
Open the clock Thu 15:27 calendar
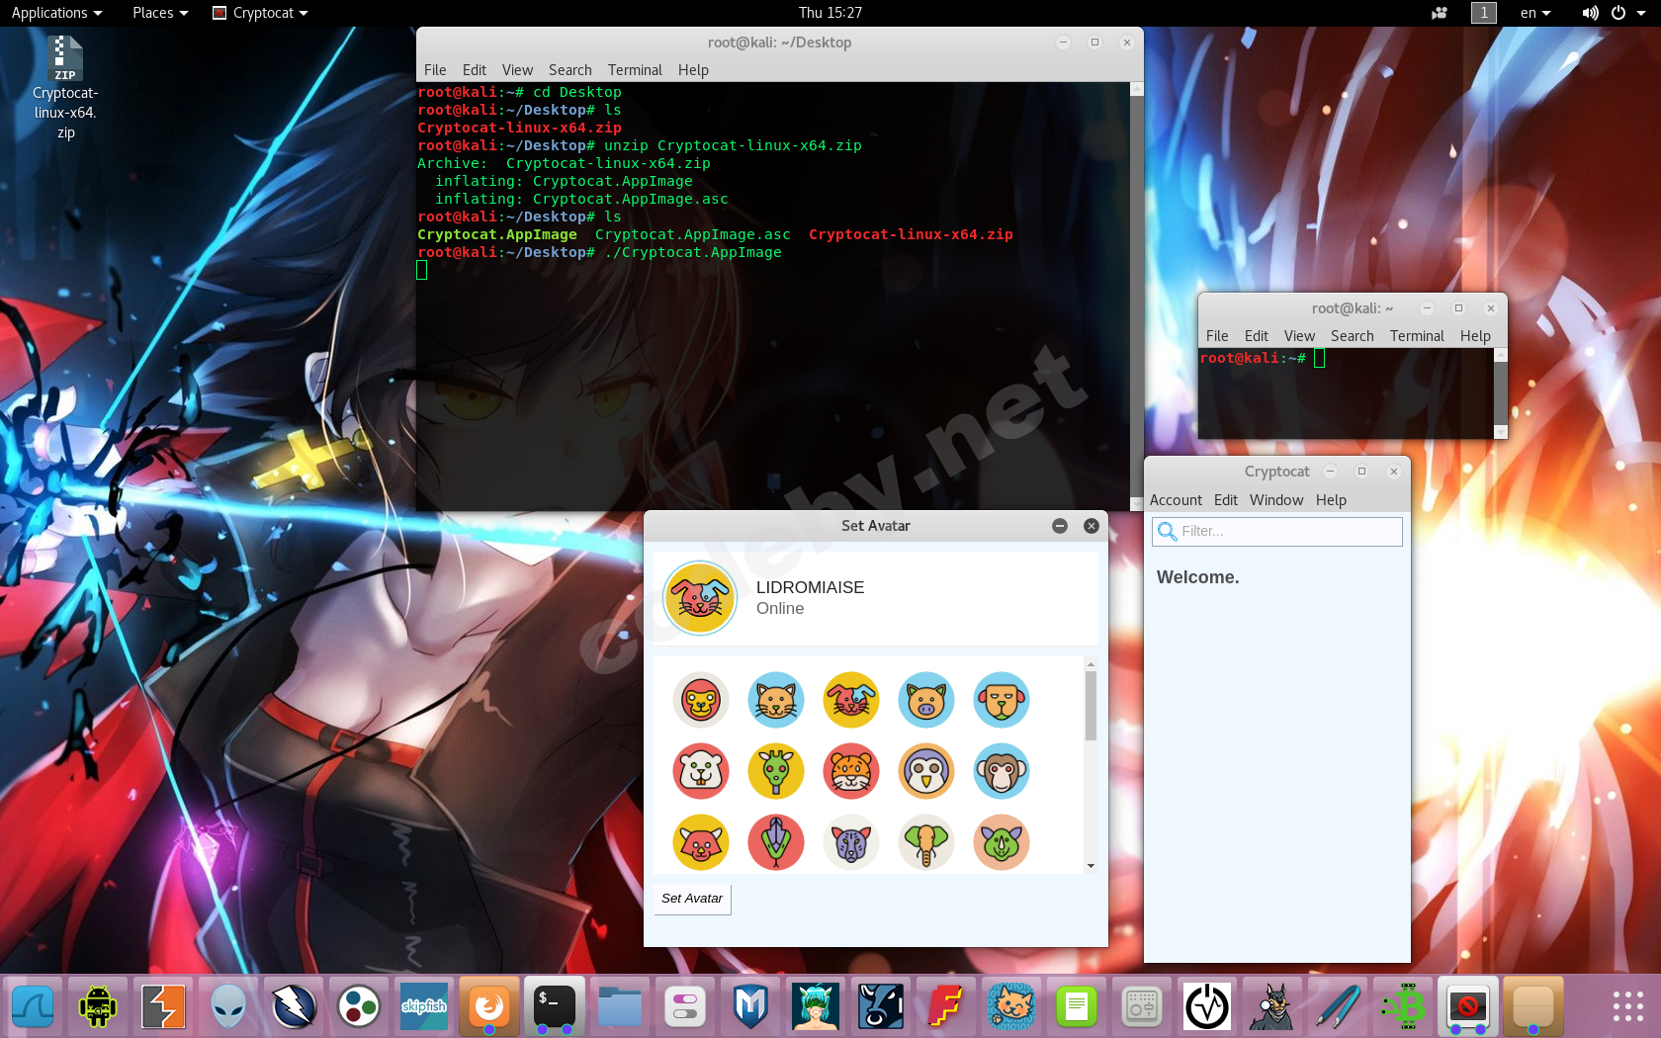[830, 13]
